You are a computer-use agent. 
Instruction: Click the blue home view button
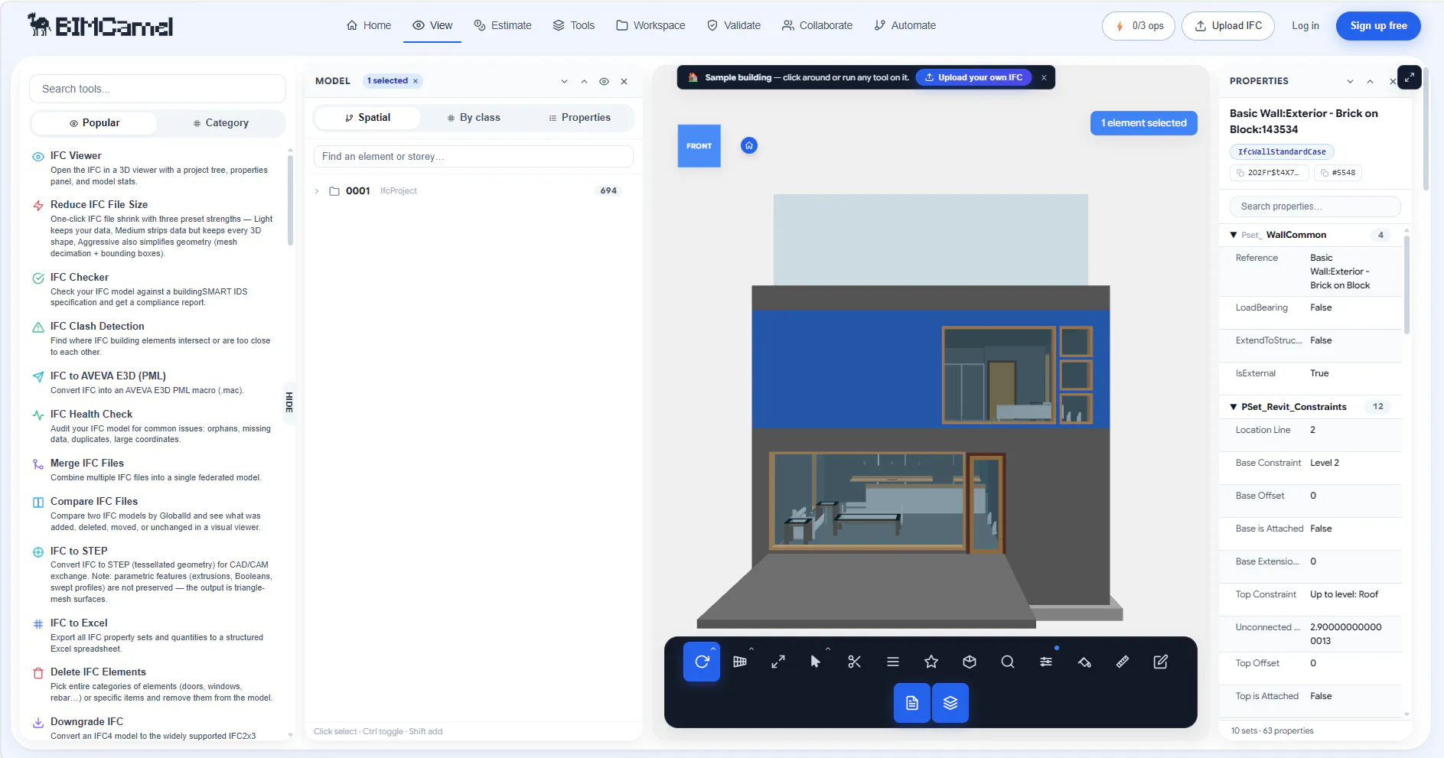[749, 145]
